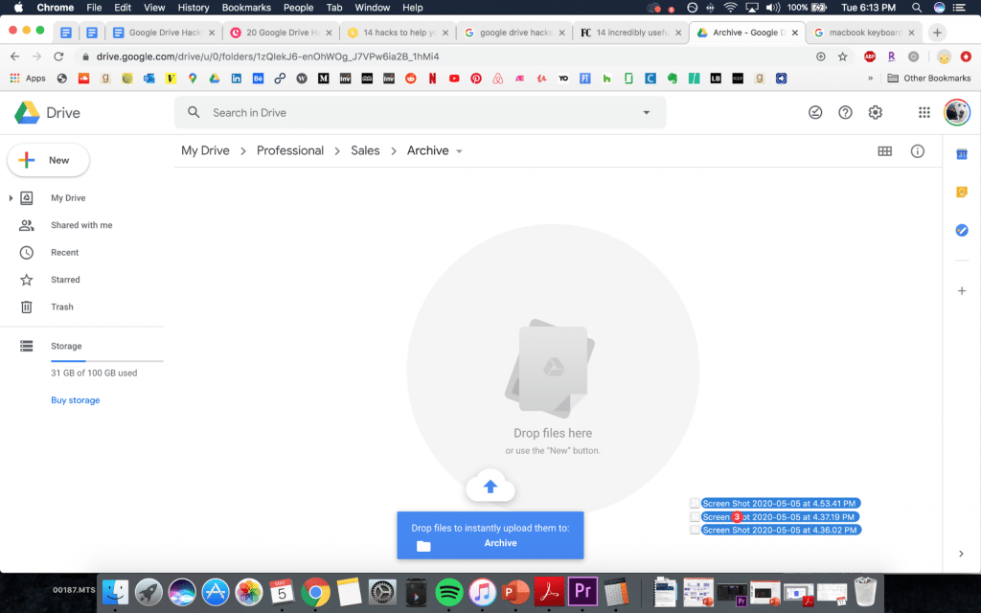This screenshot has height=613, width=981.
Task: Switch to grid layout view
Action: (884, 151)
